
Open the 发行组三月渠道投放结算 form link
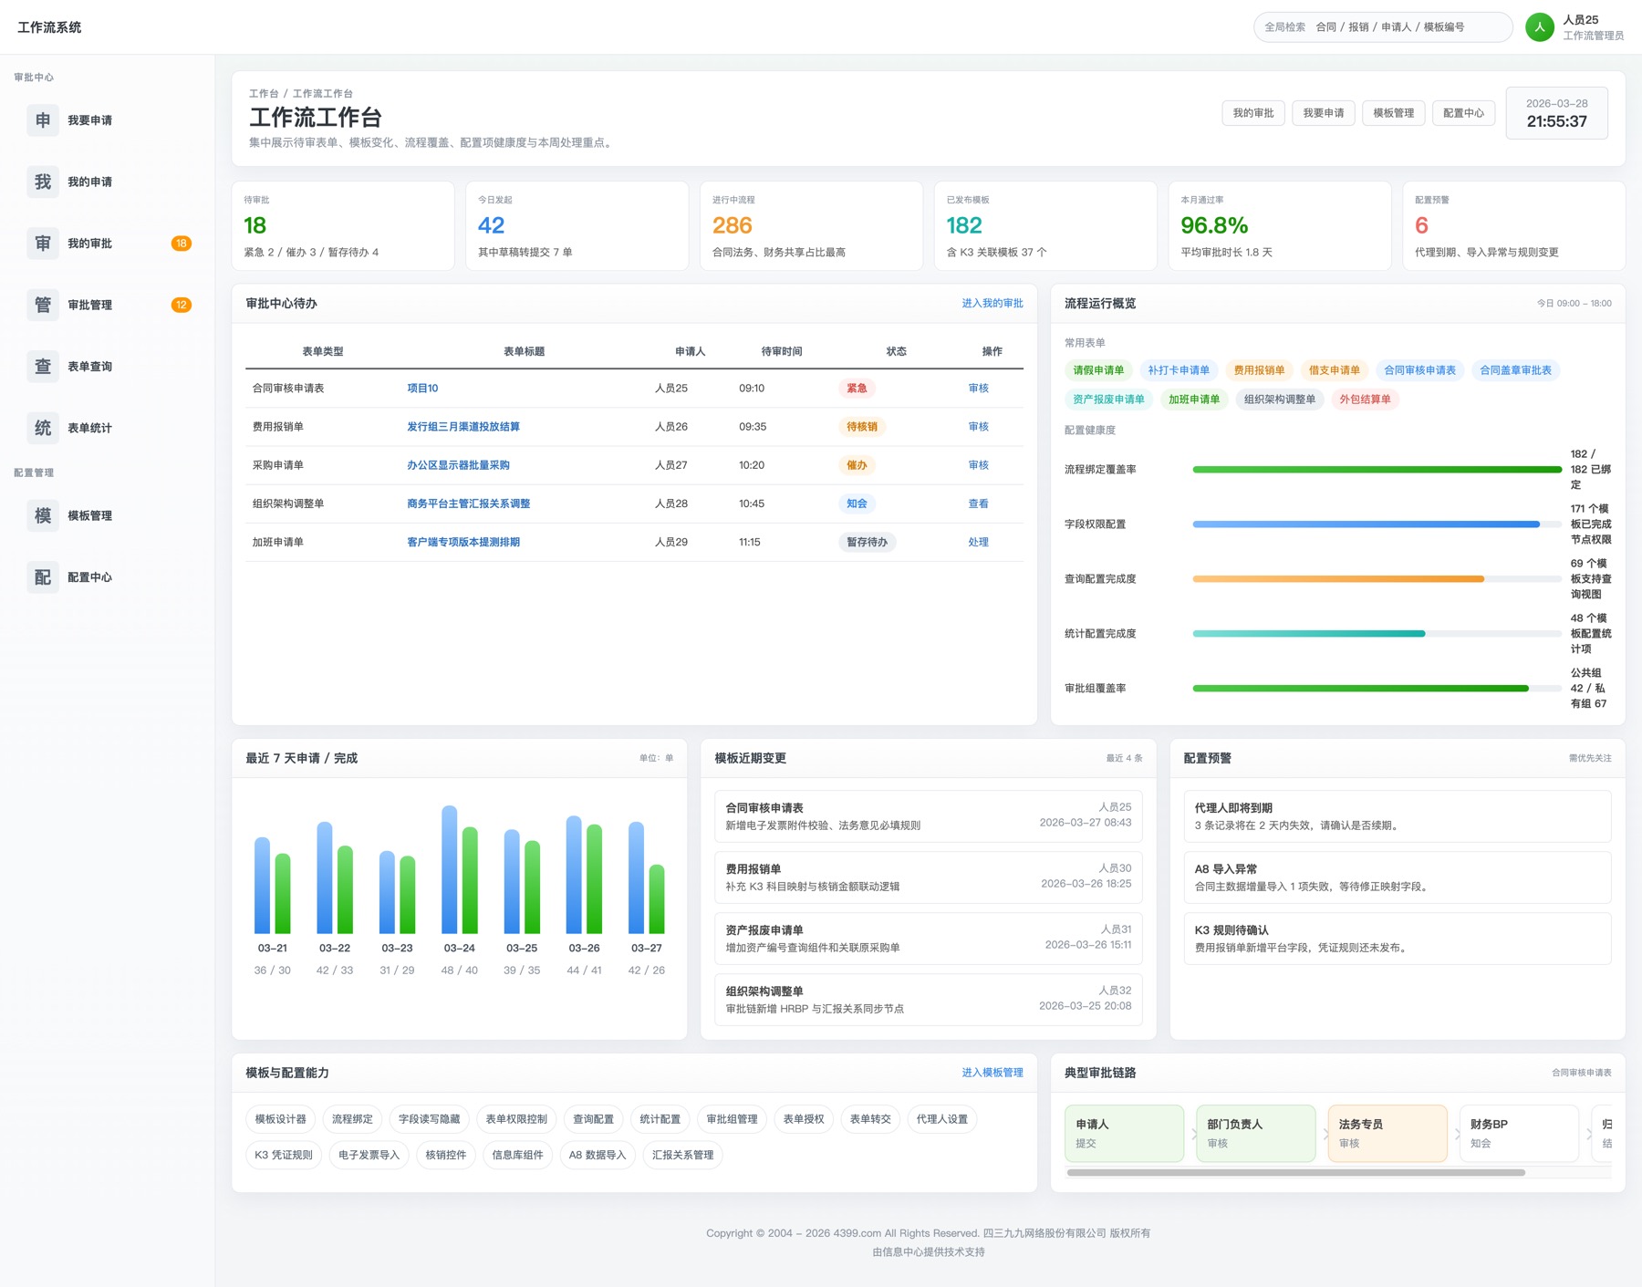point(462,427)
